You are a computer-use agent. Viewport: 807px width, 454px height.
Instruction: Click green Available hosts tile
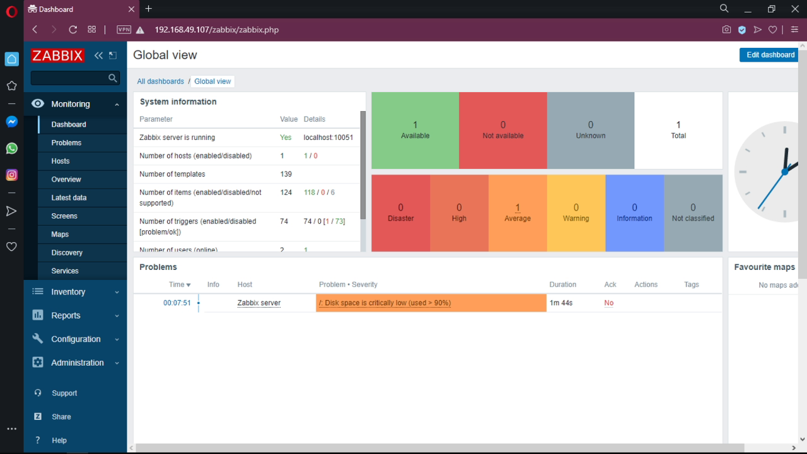tap(415, 131)
